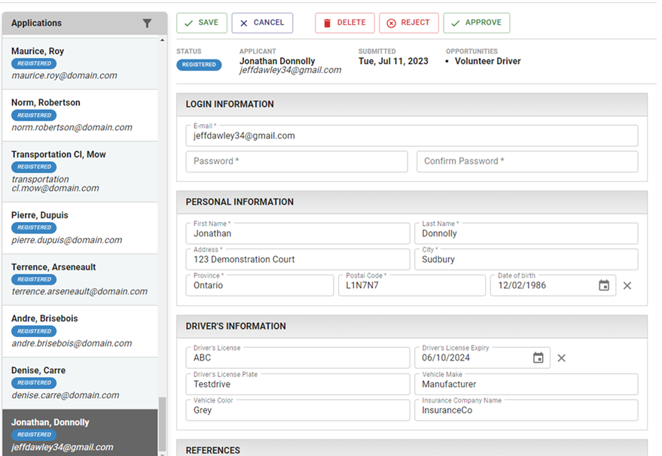The width and height of the screenshot is (662, 456).
Task: Click applicant email jeffdawley34@gmail.com in header
Action: click(291, 70)
